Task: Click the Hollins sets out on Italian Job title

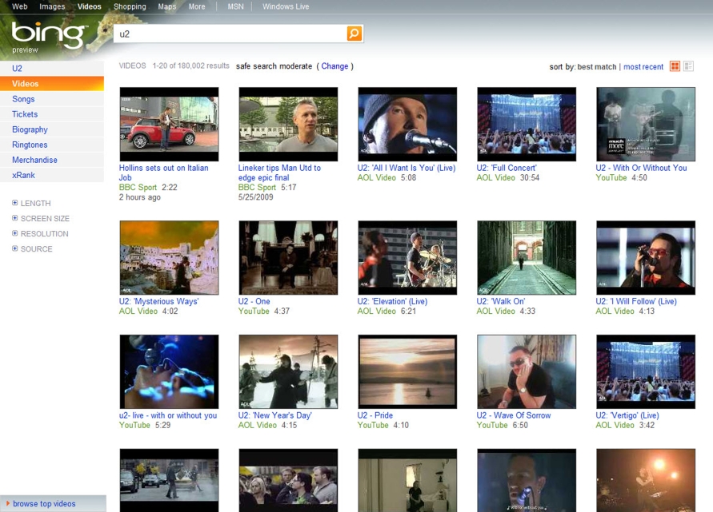Action: pos(164,173)
